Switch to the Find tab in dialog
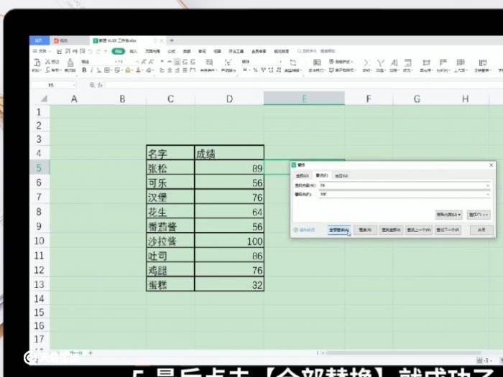 pyautogui.click(x=303, y=175)
